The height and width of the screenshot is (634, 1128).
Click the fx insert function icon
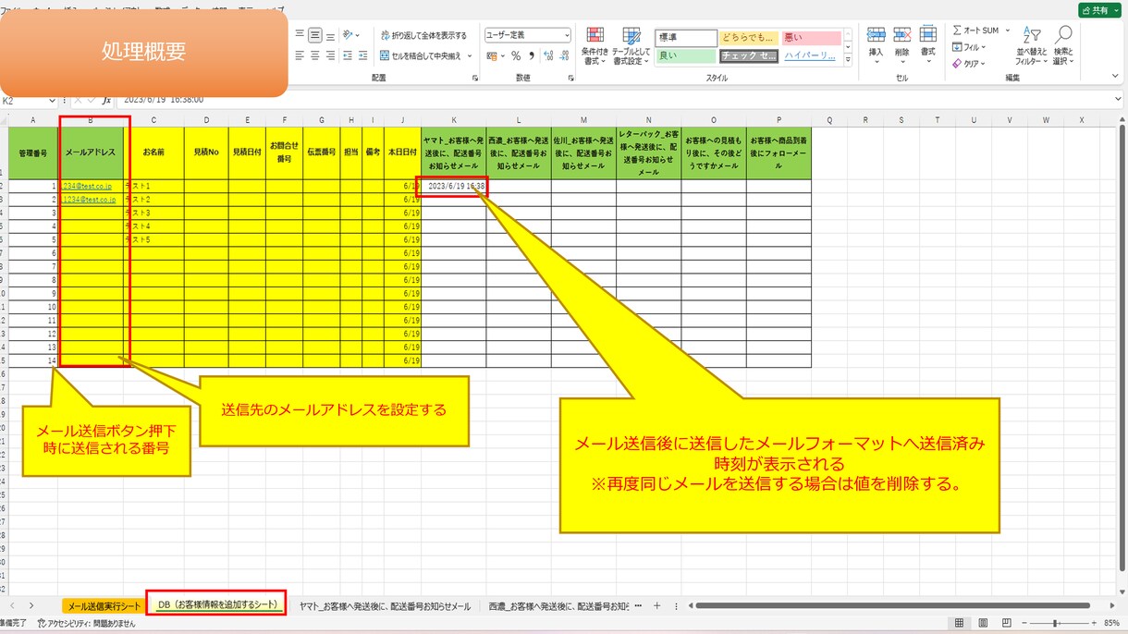pyautogui.click(x=106, y=100)
